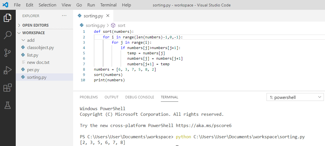325x146 pixels.
Task: Select the TERMINAL panel tab
Action: click(x=169, y=97)
